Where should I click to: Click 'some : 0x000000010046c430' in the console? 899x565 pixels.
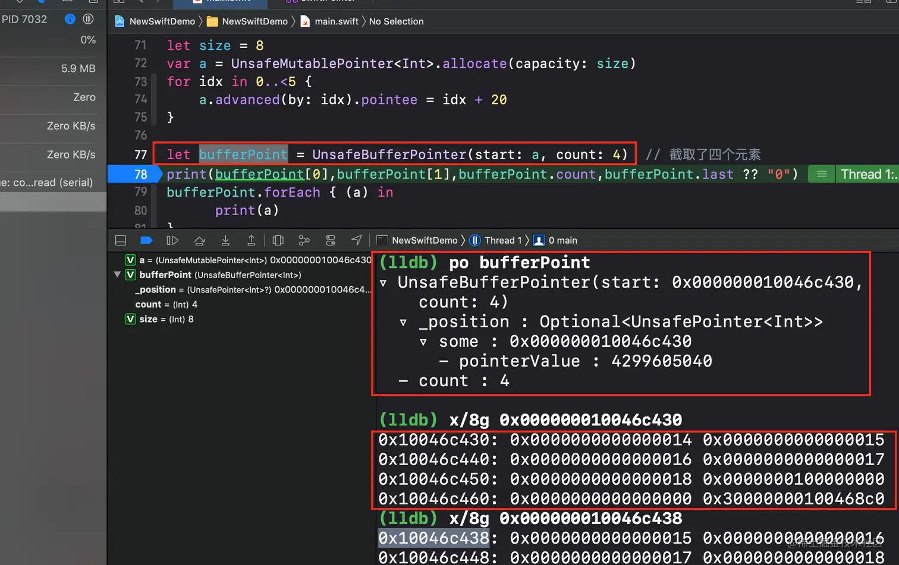pos(565,342)
